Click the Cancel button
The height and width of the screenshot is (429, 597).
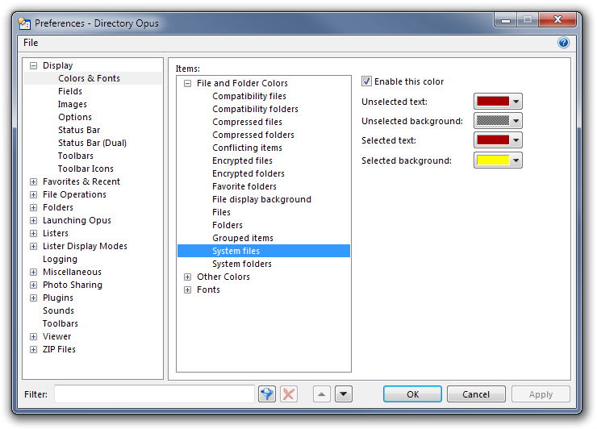click(476, 394)
